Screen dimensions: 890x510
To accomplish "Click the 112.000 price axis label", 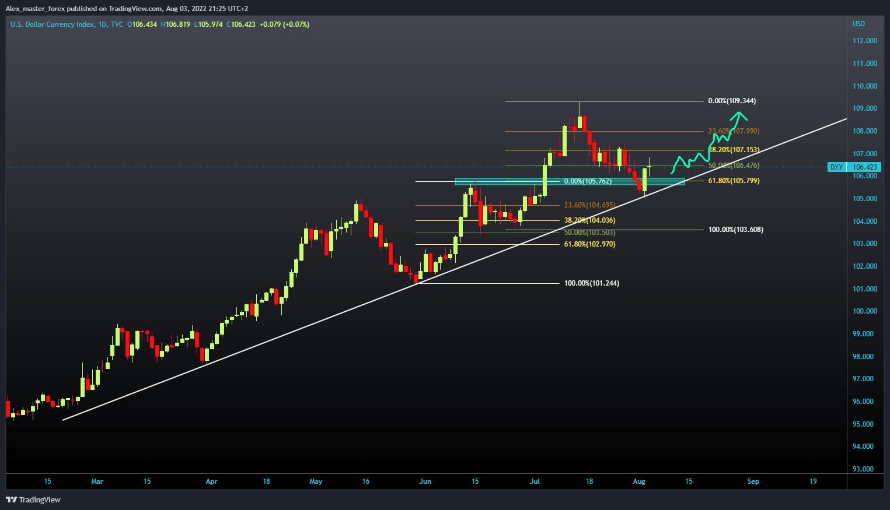I will pyautogui.click(x=865, y=41).
